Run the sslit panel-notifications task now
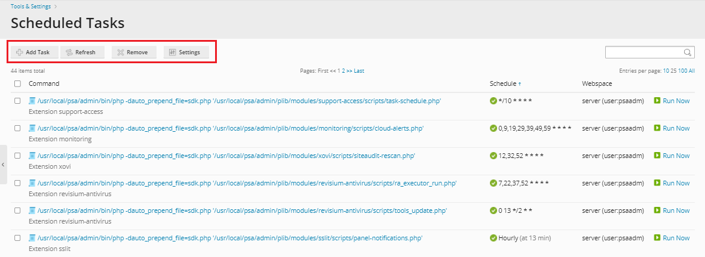This screenshot has width=705, height=257. tap(672, 238)
